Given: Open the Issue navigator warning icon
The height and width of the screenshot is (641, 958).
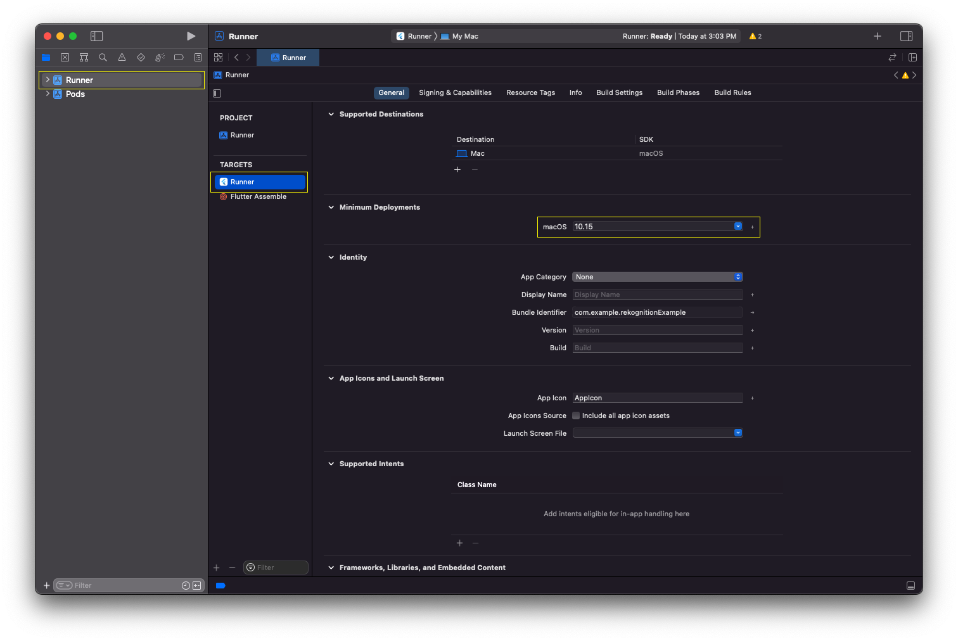Looking at the screenshot, I should (122, 57).
